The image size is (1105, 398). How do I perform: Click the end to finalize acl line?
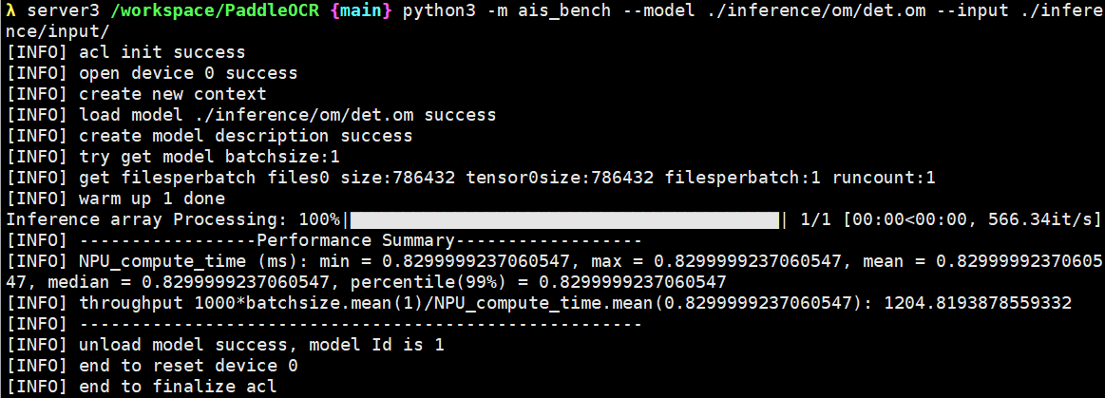[142, 387]
